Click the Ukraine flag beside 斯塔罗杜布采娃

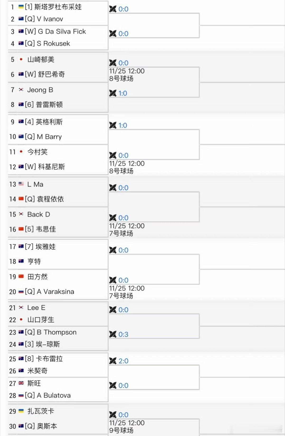[x=21, y=7]
